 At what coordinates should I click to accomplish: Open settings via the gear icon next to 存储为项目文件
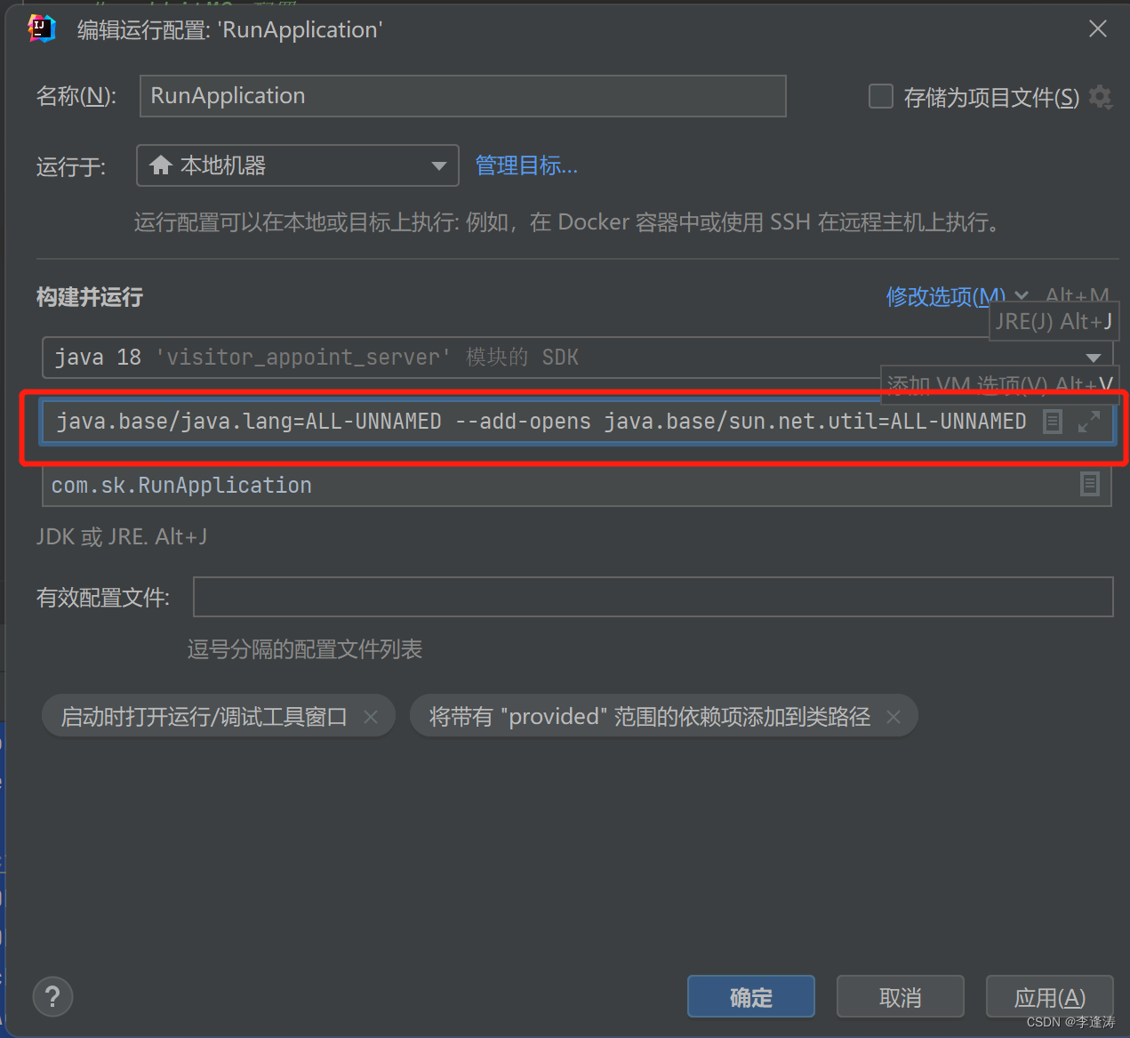[1101, 98]
